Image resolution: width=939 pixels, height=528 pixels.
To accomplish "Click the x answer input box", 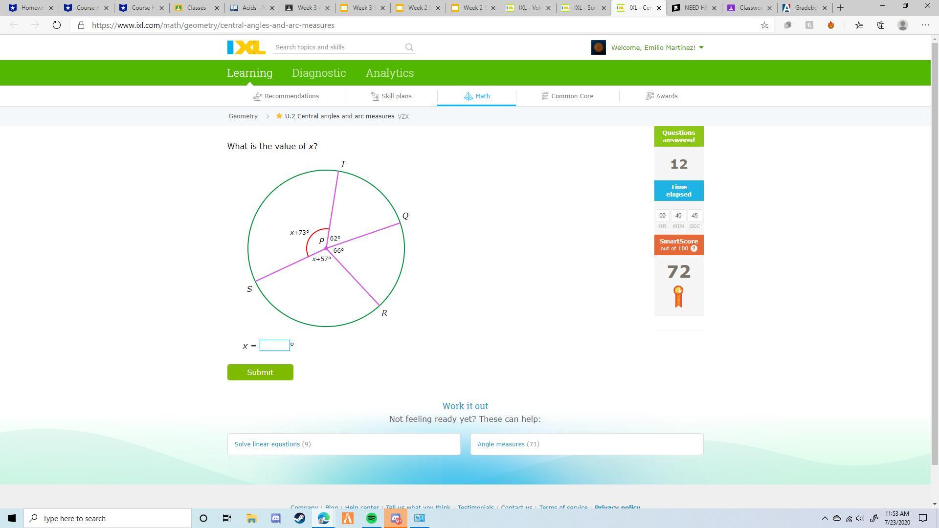I will click(274, 346).
